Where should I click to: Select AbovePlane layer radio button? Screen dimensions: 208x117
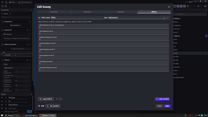click(6, 105)
